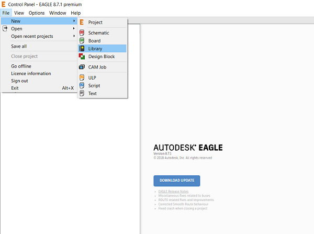The height and width of the screenshot is (234, 314).
Task: Expand the New submenu arrow
Action: [x=74, y=21]
